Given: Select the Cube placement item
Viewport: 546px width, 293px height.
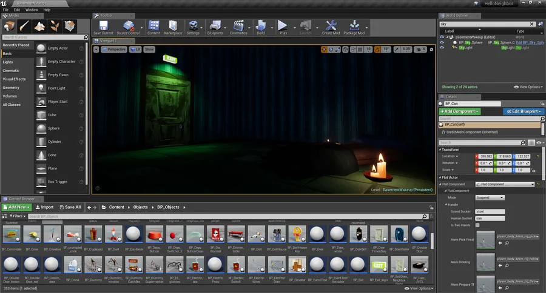Looking at the screenshot, I should pyautogui.click(x=60, y=115).
